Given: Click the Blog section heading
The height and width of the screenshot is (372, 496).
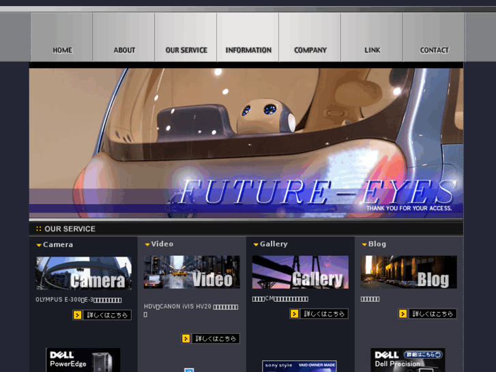Looking at the screenshot, I should tap(377, 244).
